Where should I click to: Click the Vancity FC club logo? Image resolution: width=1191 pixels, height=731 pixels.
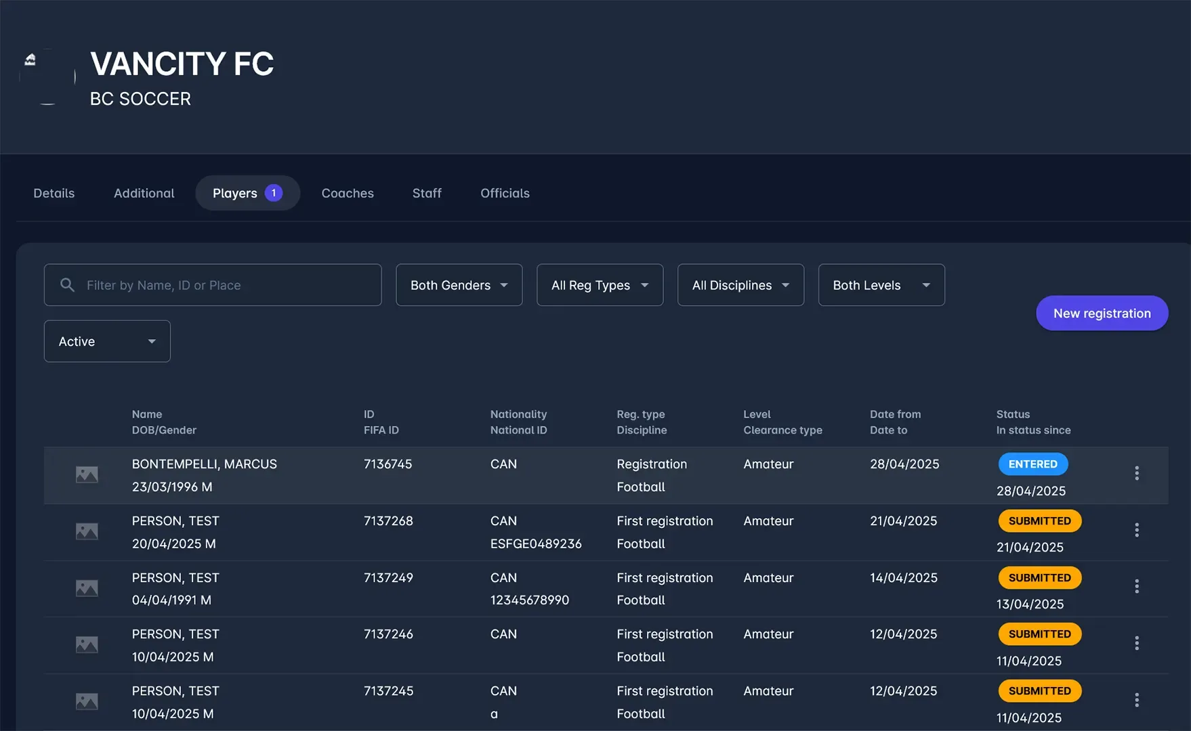tap(47, 76)
